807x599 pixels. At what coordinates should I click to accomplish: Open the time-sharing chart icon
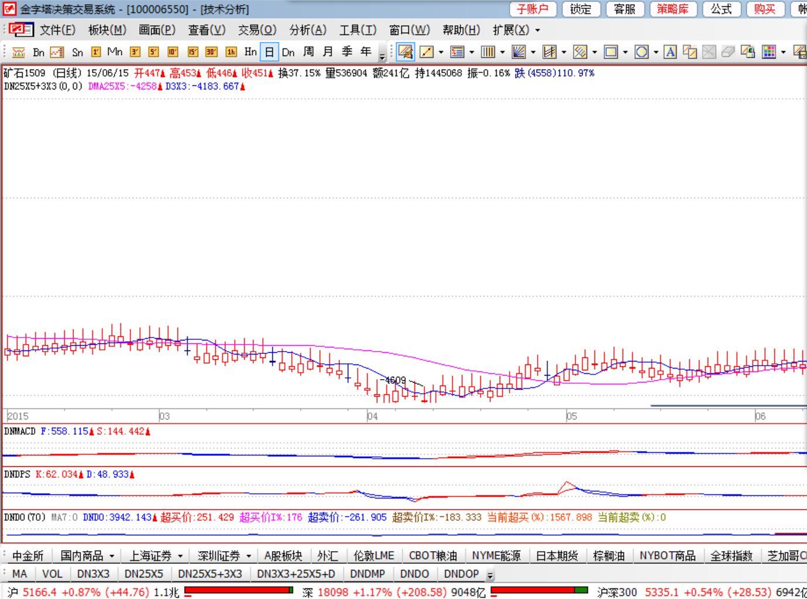[x=57, y=52]
